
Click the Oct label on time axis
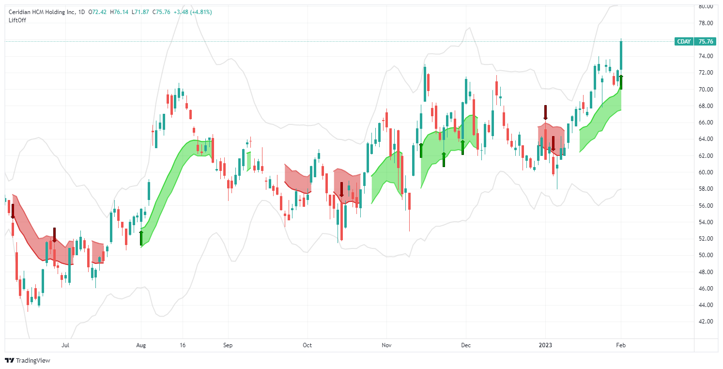pos(307,346)
